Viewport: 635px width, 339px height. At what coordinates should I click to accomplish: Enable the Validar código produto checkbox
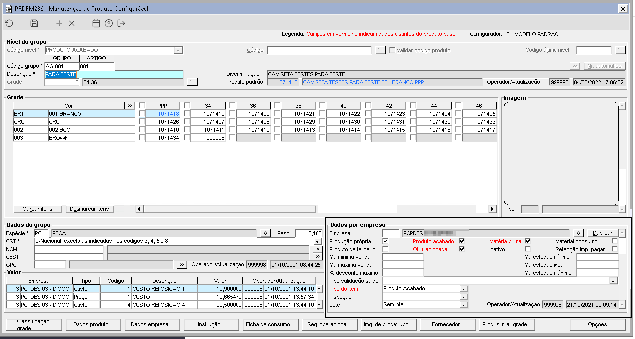click(x=393, y=50)
